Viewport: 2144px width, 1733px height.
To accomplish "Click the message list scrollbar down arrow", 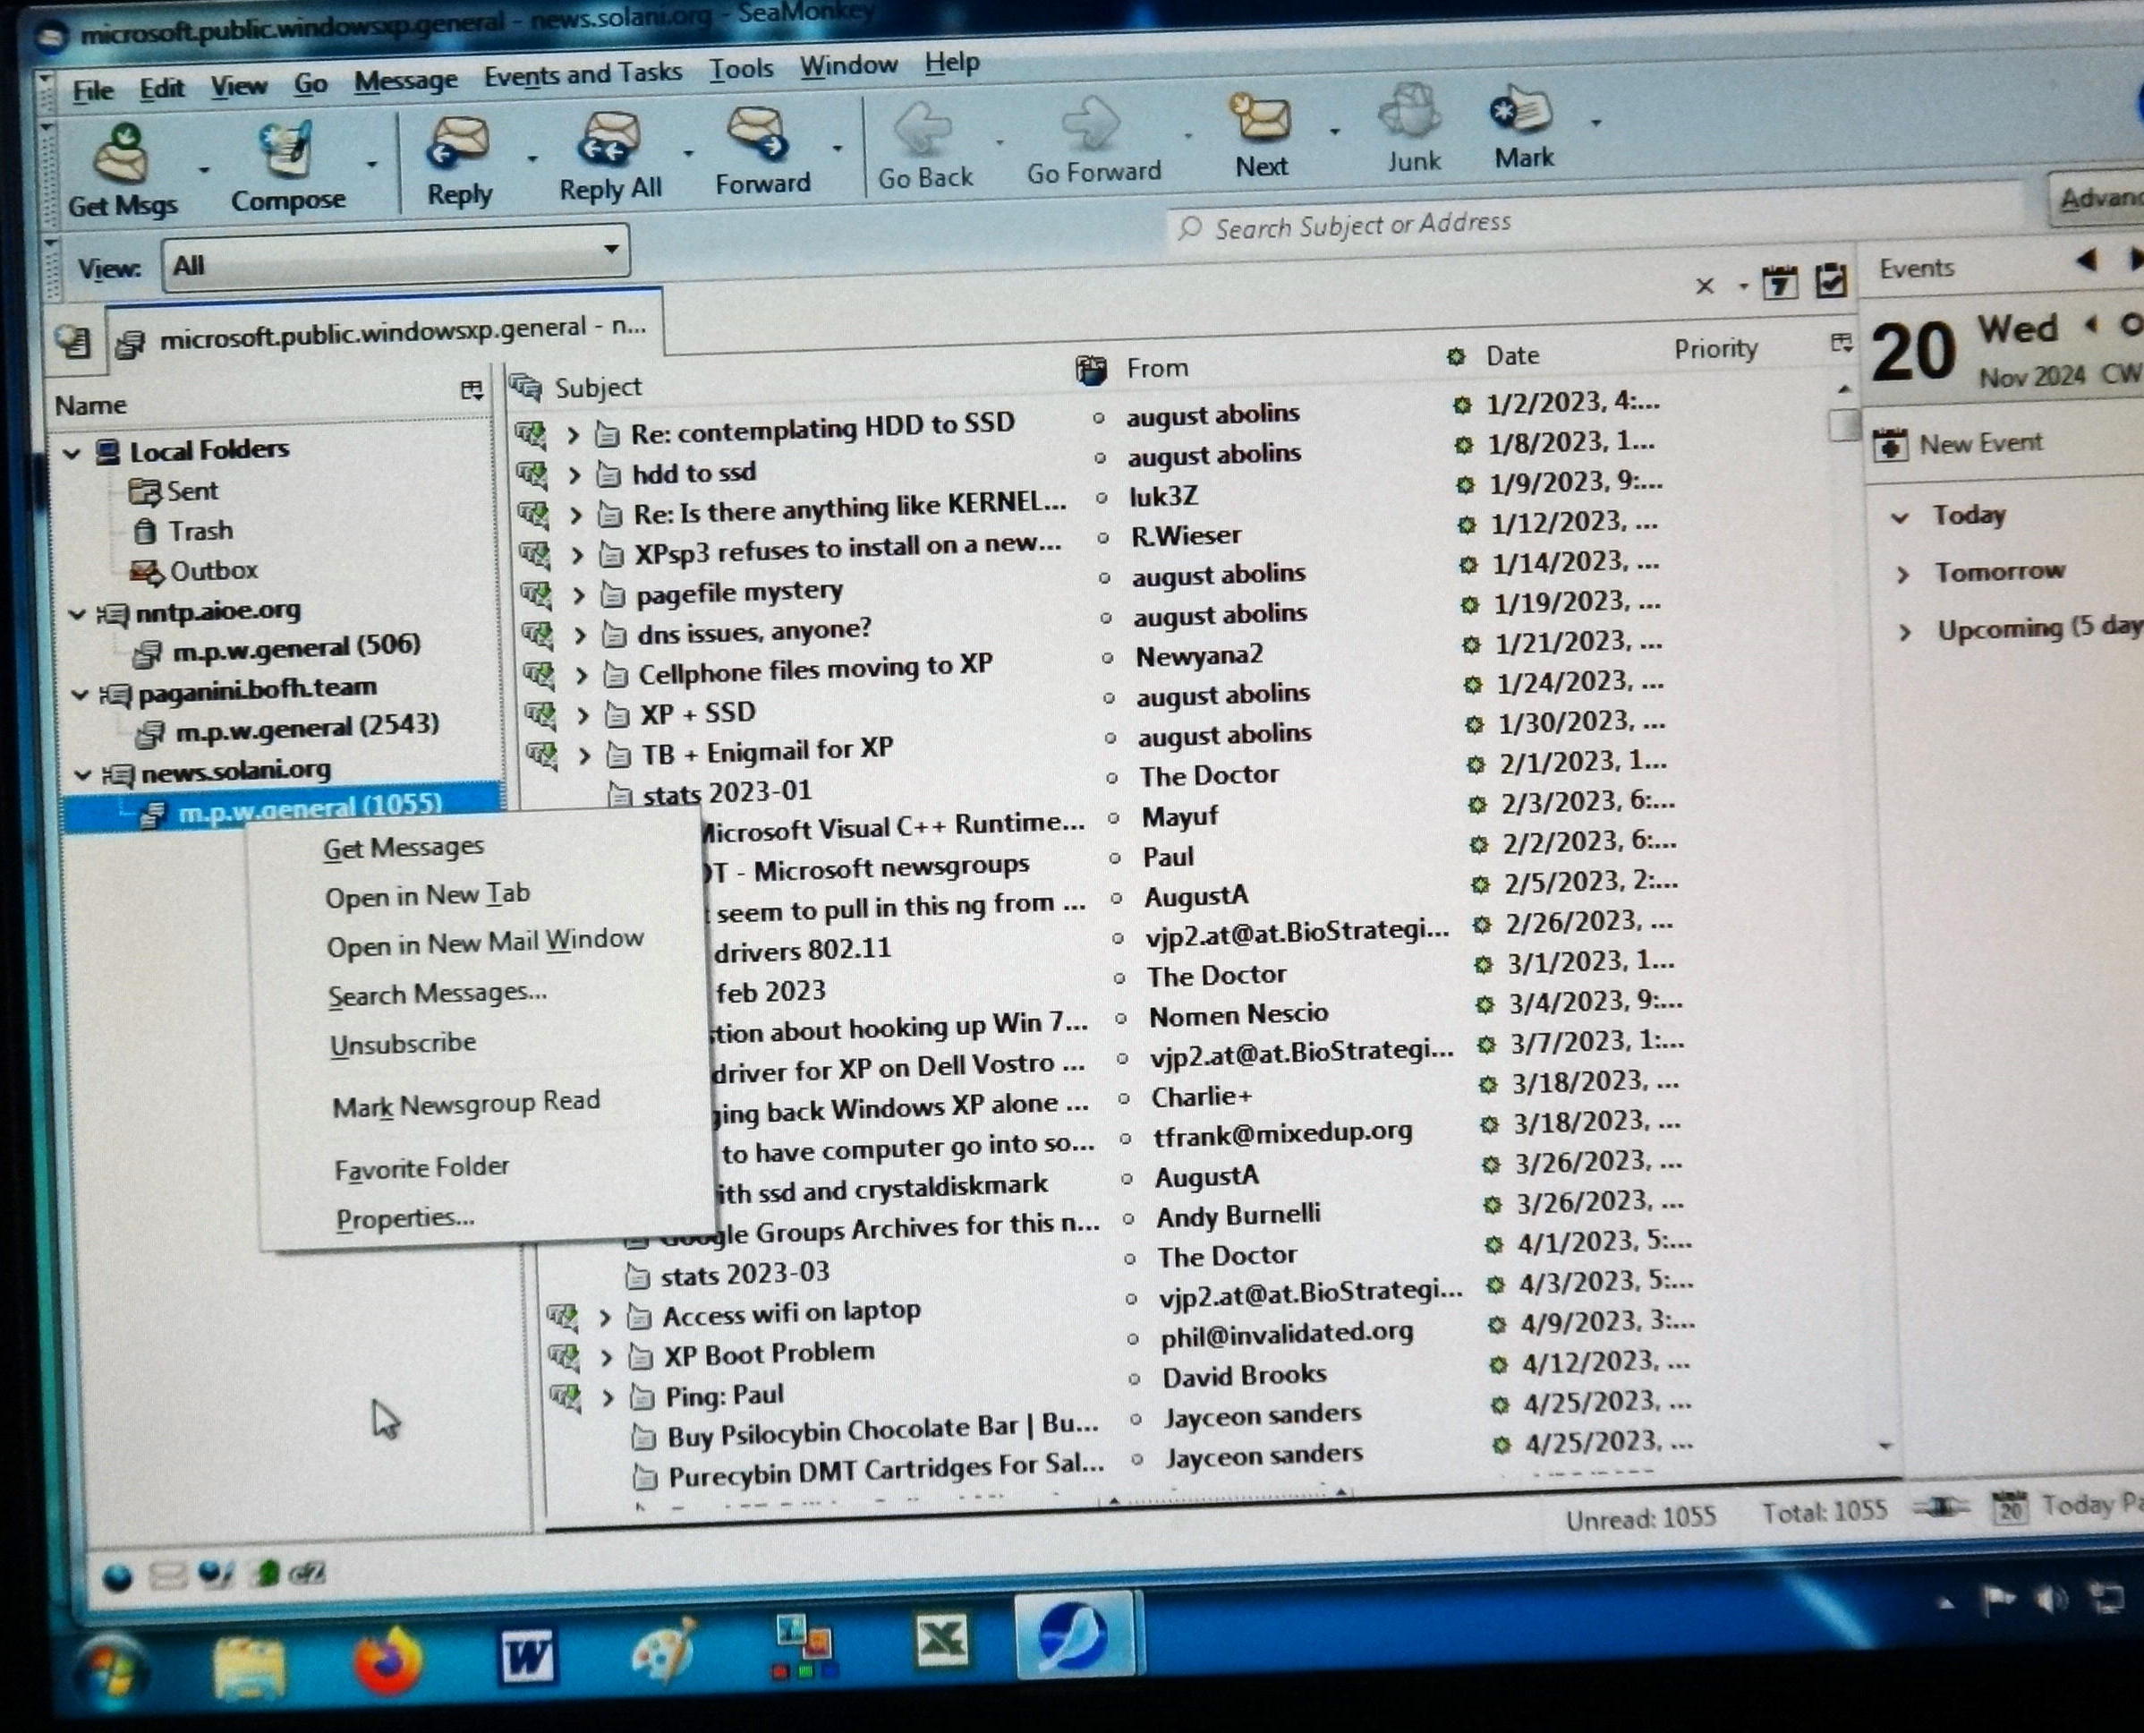I will coord(1884,1445).
